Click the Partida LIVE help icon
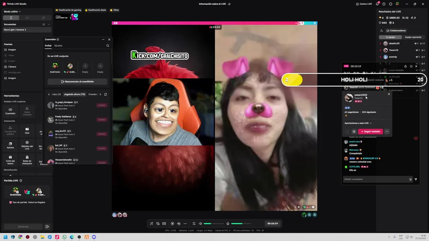The height and width of the screenshot is (241, 429). pyautogui.click(x=21, y=180)
